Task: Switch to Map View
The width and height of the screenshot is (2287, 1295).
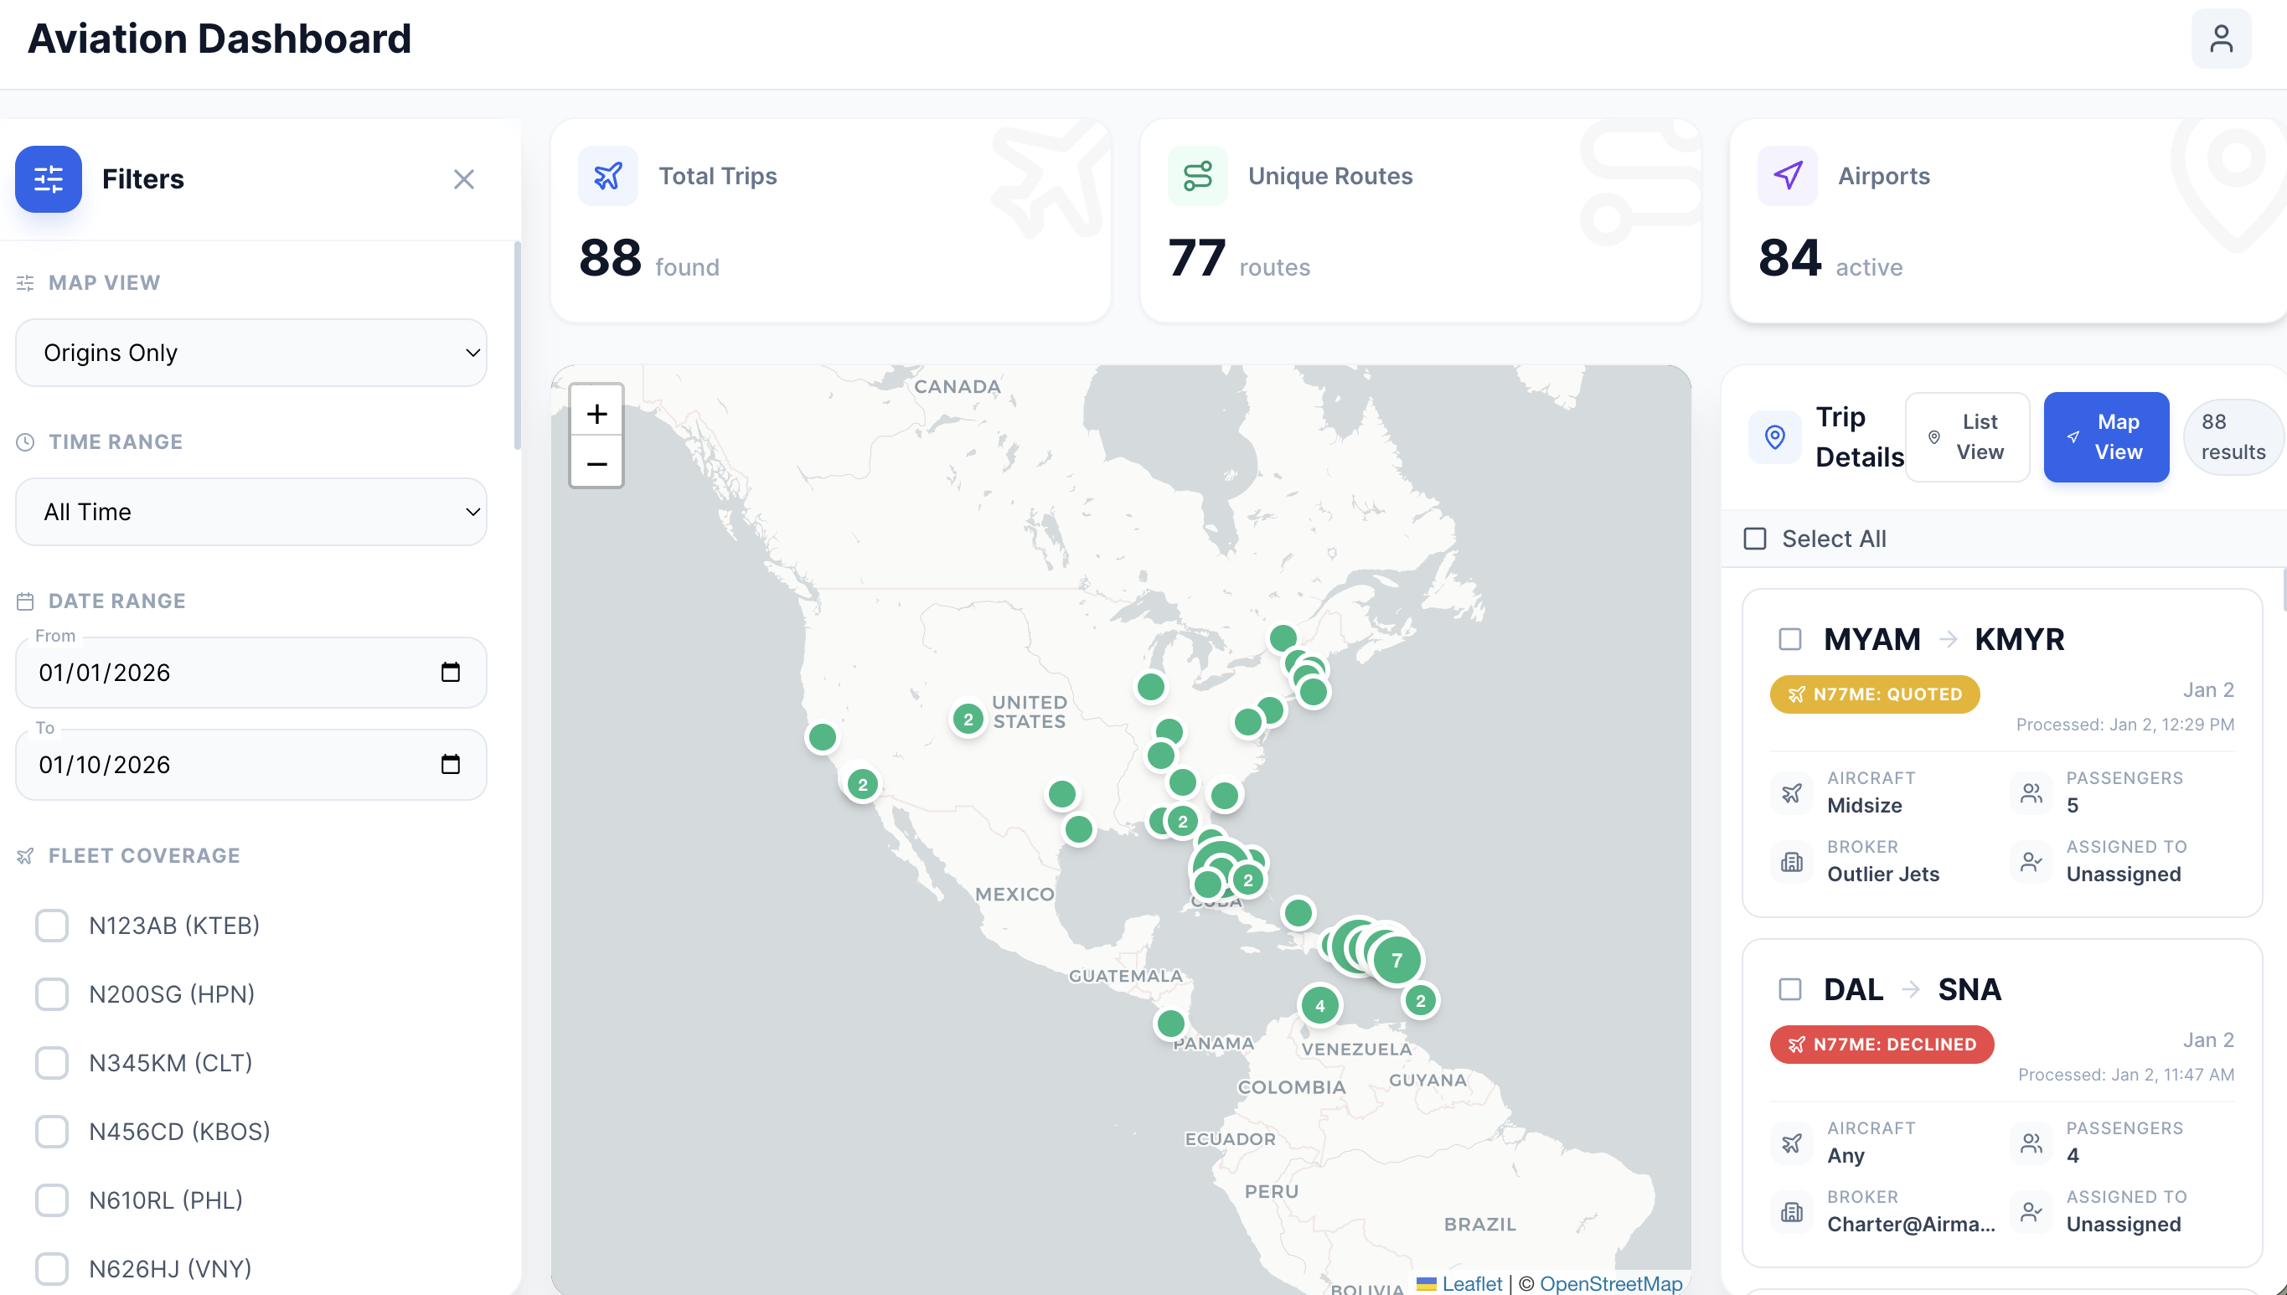Action: [2105, 436]
